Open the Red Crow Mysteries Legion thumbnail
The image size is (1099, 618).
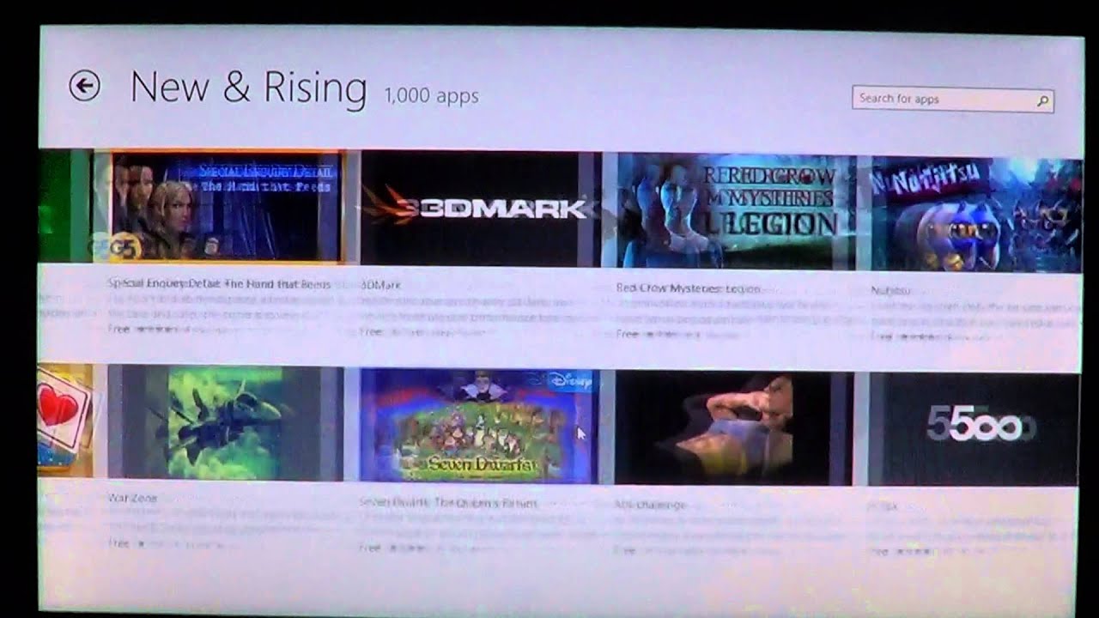pos(736,211)
